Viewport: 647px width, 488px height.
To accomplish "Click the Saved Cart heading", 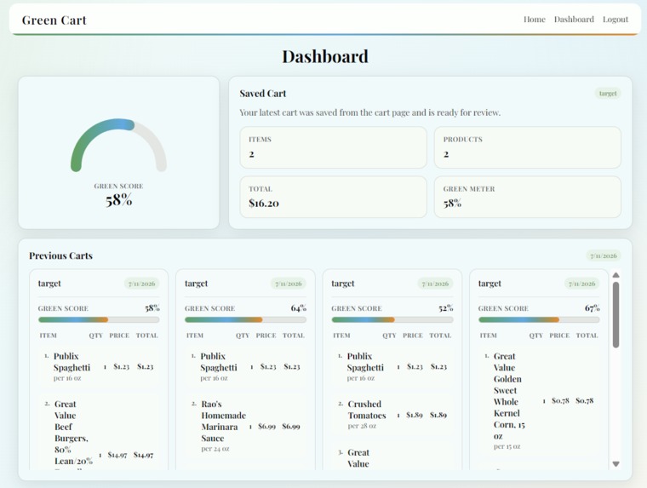I will [263, 94].
